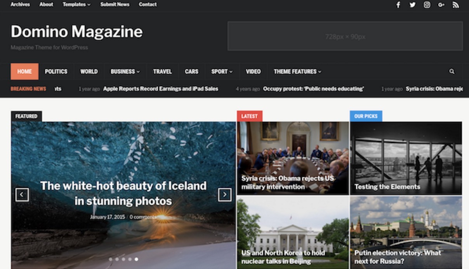The height and width of the screenshot is (269, 469).
Task: Click the search magnifier icon
Action: click(452, 71)
